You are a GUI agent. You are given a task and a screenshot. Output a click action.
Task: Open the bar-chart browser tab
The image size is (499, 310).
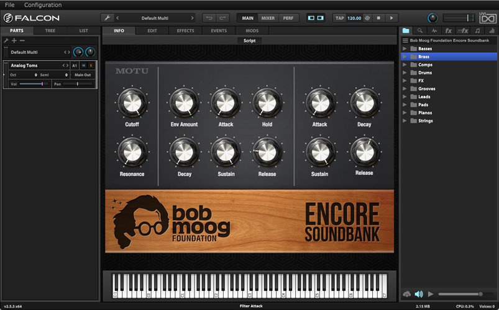click(x=492, y=30)
